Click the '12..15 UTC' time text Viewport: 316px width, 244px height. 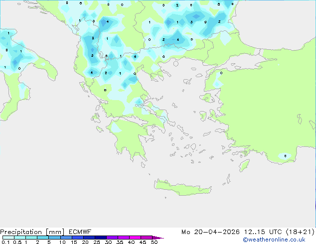[263, 232]
